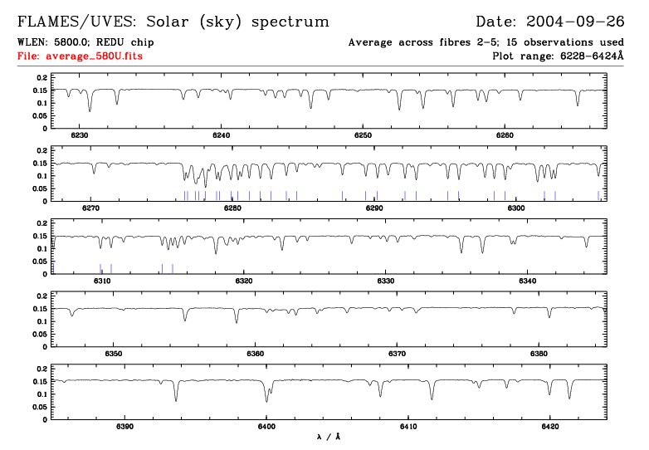649x450 pixels.
Task: Click the blue telluric tick mark near 6288 Å
Action: point(342,196)
